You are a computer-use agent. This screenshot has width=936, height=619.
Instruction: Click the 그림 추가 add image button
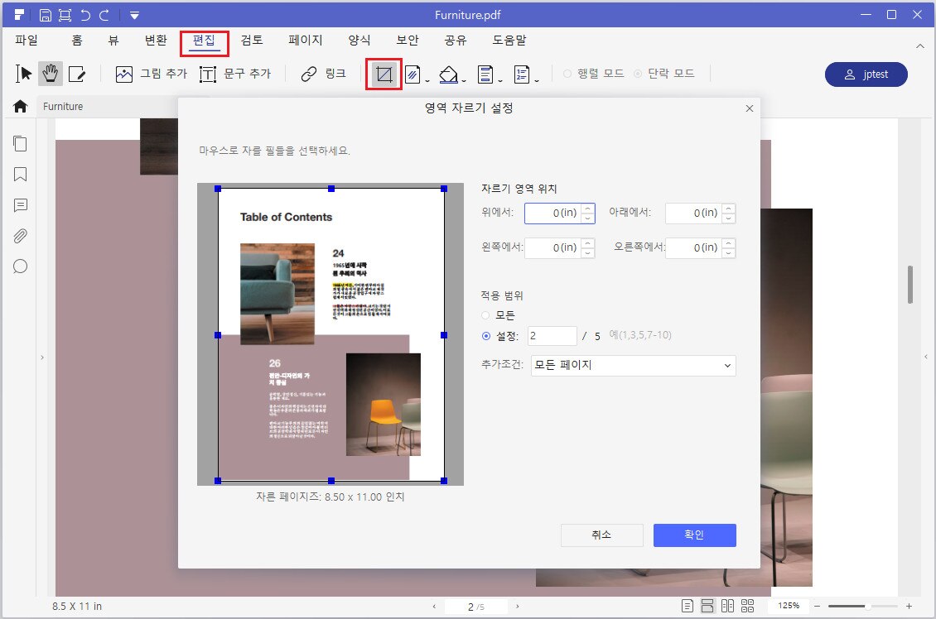(x=151, y=74)
